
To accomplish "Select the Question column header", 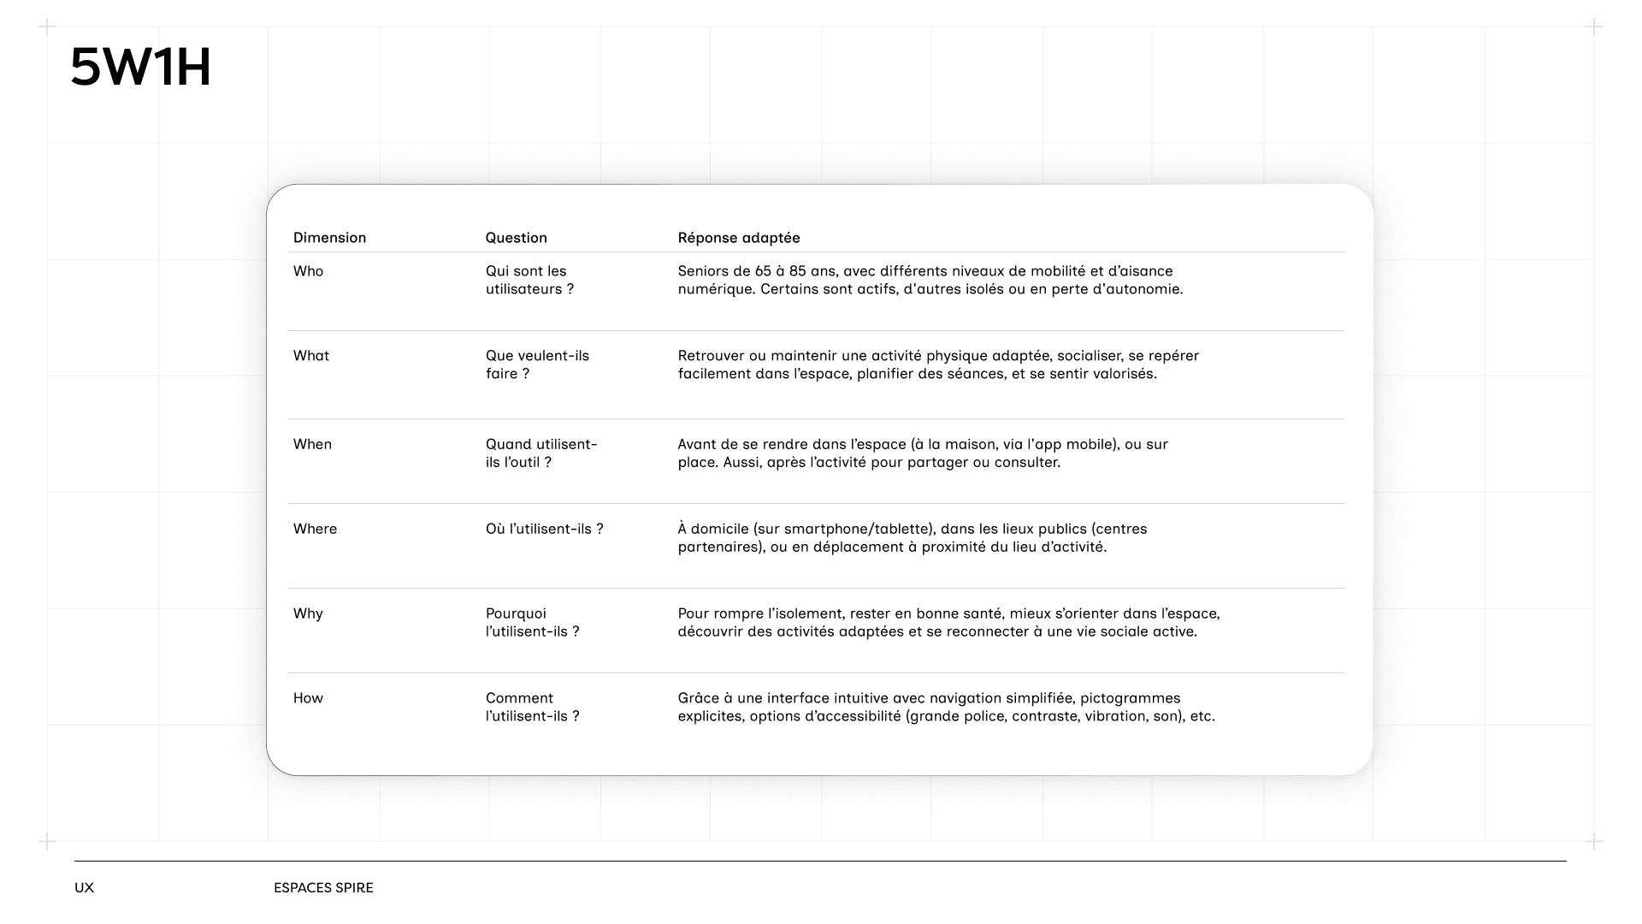I will click(516, 238).
